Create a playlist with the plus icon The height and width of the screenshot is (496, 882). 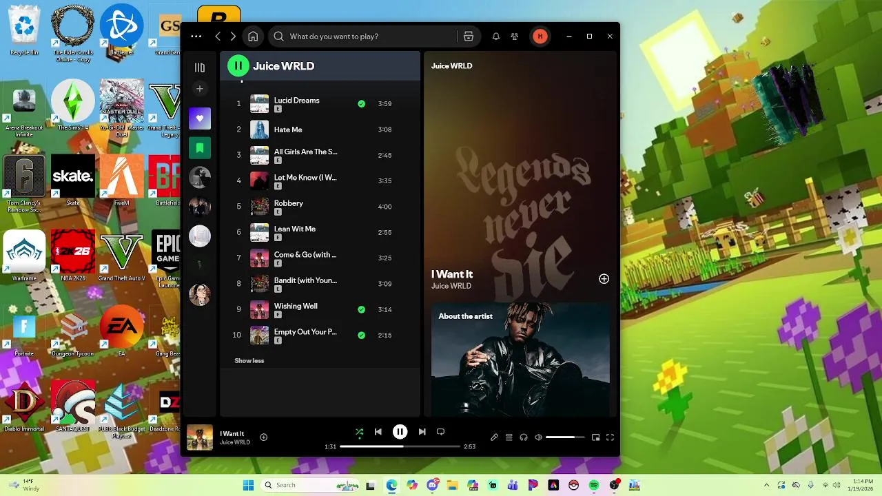200,89
